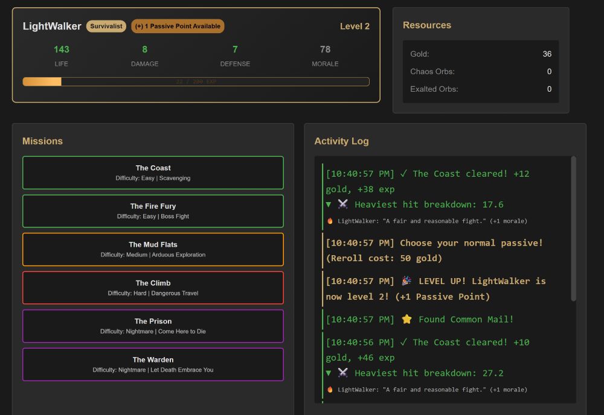Click crossed swords icon beside breakdown 17.6

pyautogui.click(x=343, y=204)
